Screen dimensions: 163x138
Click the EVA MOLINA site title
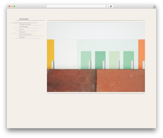(24, 19)
